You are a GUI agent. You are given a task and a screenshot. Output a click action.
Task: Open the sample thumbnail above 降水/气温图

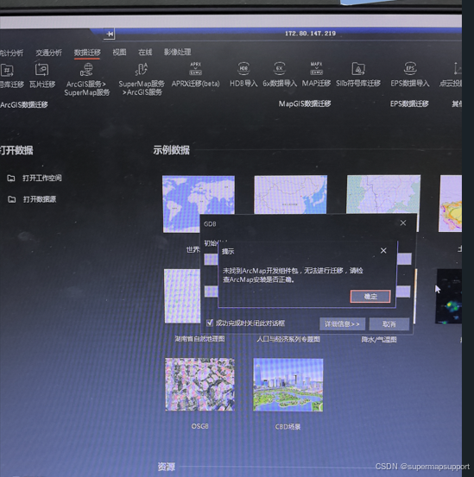pyautogui.click(x=415, y=297)
